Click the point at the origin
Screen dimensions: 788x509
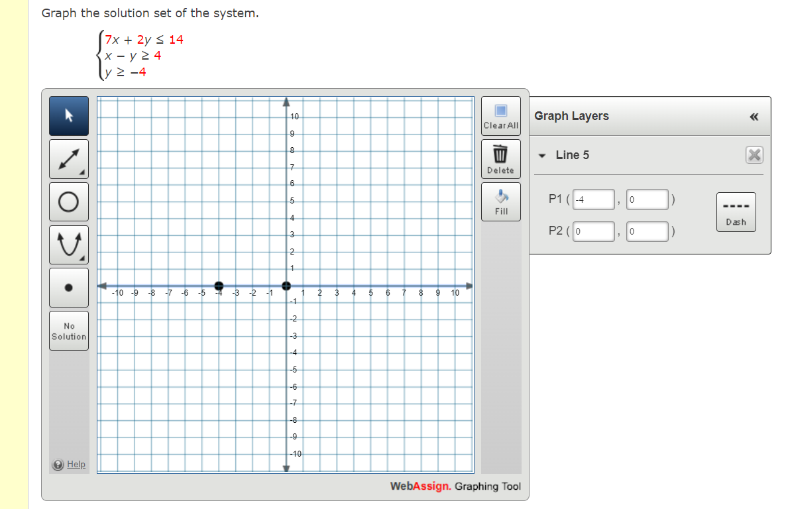pos(286,286)
